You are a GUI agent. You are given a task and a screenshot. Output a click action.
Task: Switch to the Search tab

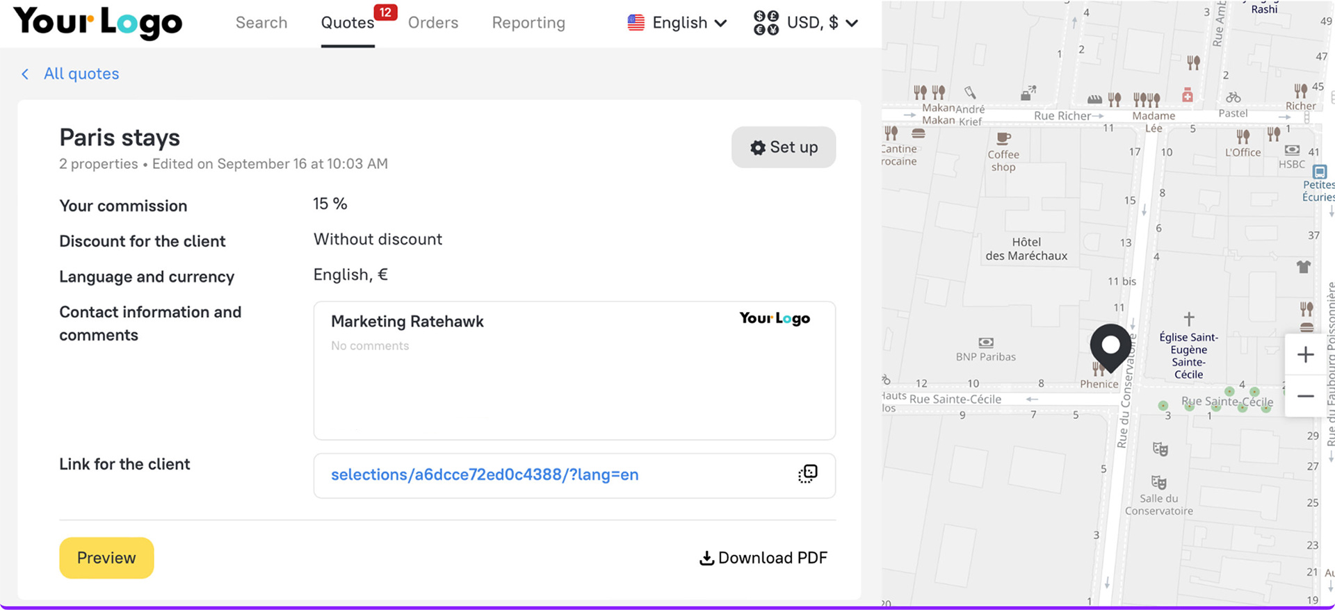click(x=261, y=23)
